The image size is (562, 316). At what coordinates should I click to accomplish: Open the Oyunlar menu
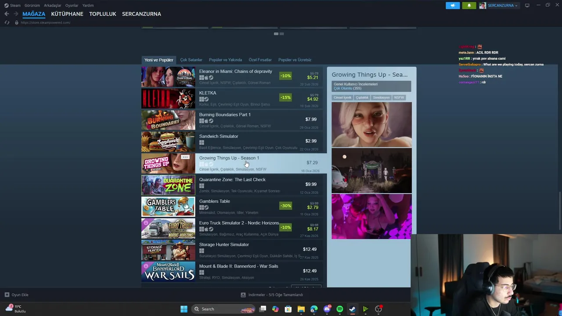tap(72, 5)
